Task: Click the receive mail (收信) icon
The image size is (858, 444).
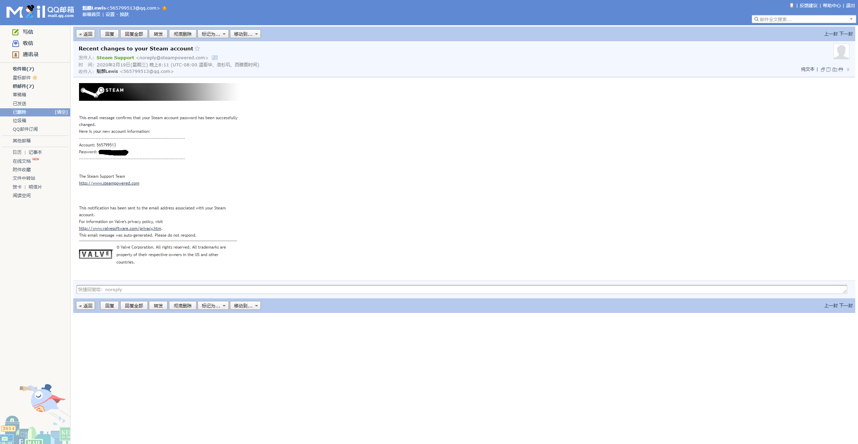Action: pos(16,43)
